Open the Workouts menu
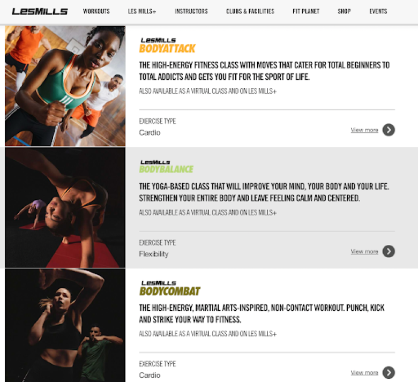 tap(96, 11)
